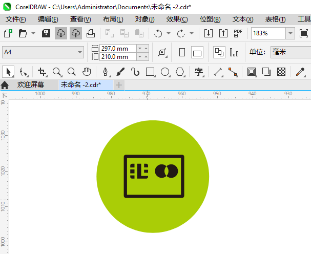The width and height of the screenshot is (311, 254).
Task: Select the Dimension line tool
Action: tap(218, 72)
